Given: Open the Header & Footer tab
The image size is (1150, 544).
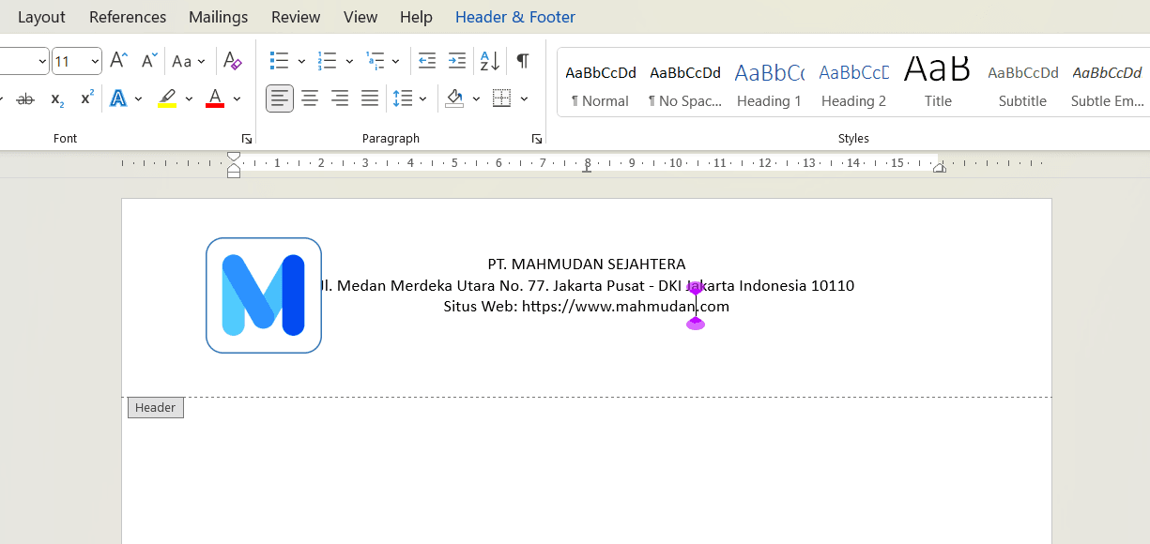Looking at the screenshot, I should tap(515, 17).
